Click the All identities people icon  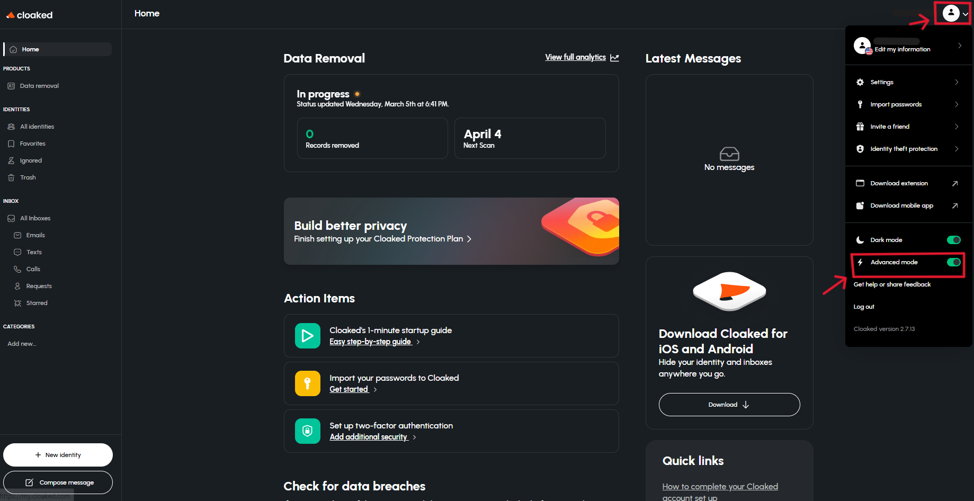(x=11, y=127)
